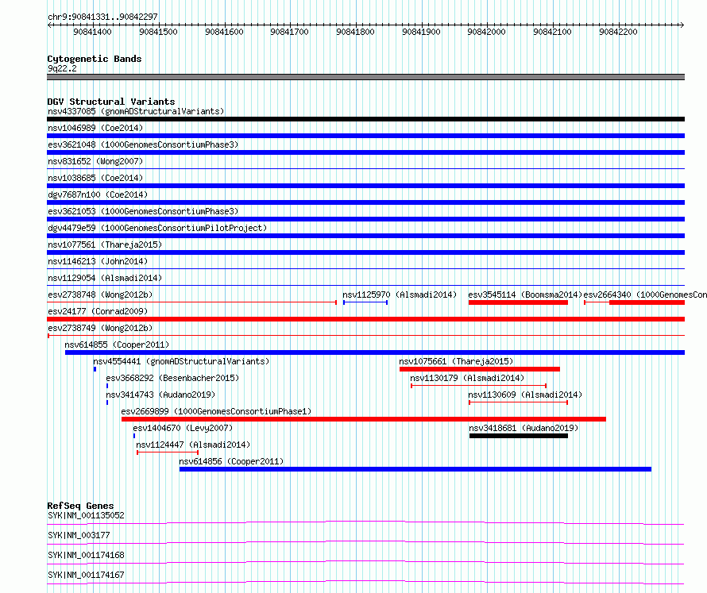Click the gray 9q22.2 band bar

click(x=365, y=77)
